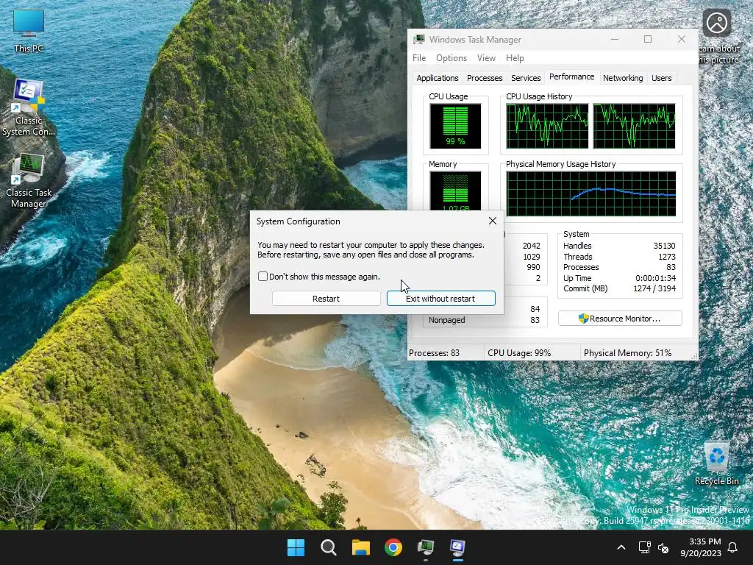Switch to Task Manager taskbar icon

[x=426, y=547]
